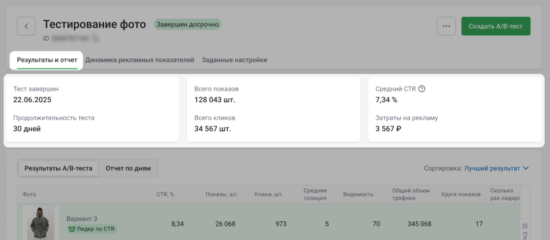Viewport: 550px width, 240px height.
Task: Select the Результаты A/B-теста segment
Action: 58,168
